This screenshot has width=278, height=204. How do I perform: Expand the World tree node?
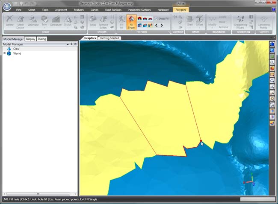[5, 53]
